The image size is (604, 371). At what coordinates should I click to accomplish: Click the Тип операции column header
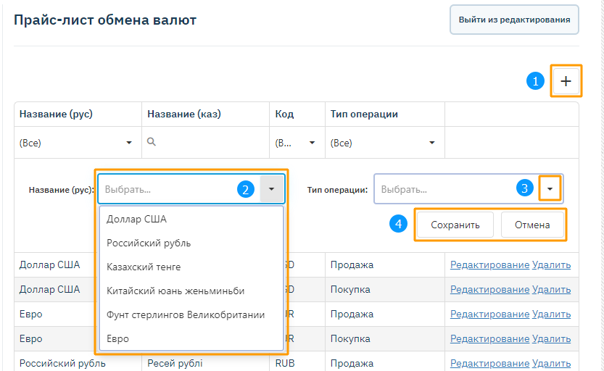coord(385,114)
